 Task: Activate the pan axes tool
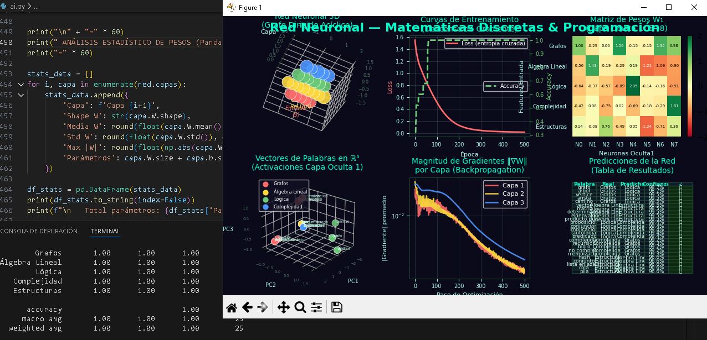coord(283,308)
